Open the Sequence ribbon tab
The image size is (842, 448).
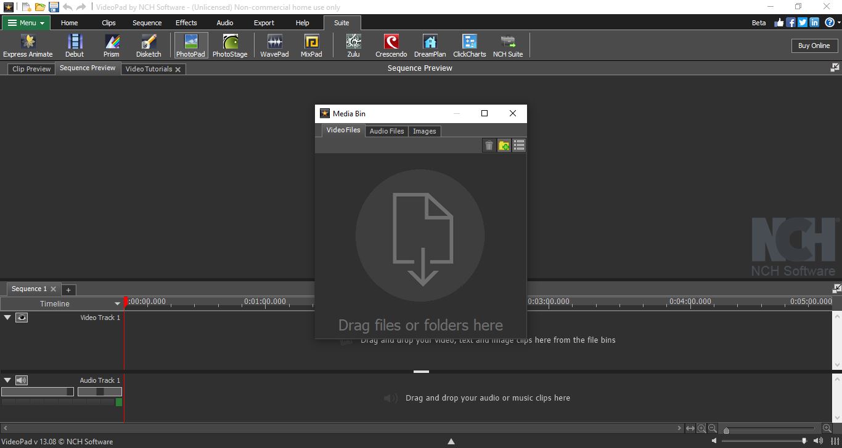(147, 23)
